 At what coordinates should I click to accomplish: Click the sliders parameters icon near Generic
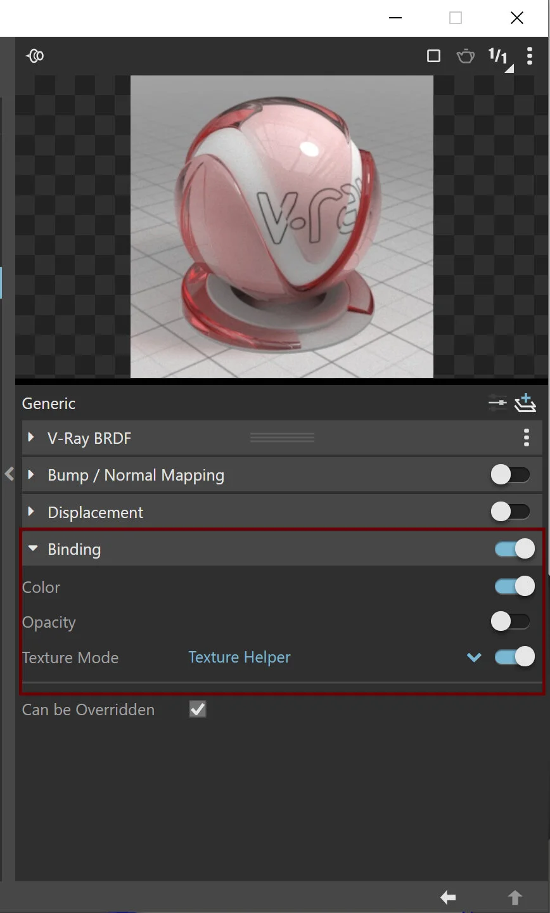pos(497,403)
